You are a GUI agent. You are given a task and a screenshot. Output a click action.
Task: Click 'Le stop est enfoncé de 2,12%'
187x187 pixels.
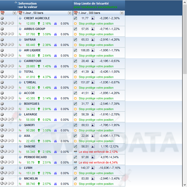98,152
